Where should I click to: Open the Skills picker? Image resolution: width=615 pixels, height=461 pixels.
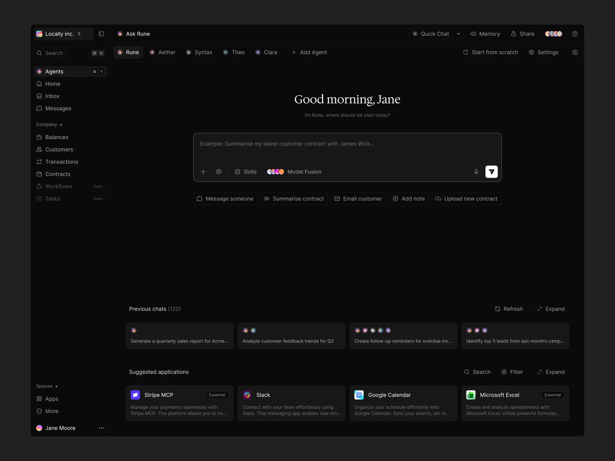(x=246, y=172)
